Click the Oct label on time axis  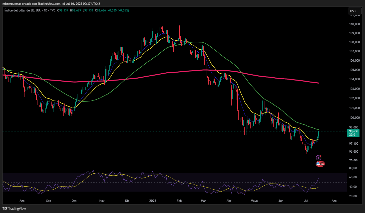tap(74, 201)
